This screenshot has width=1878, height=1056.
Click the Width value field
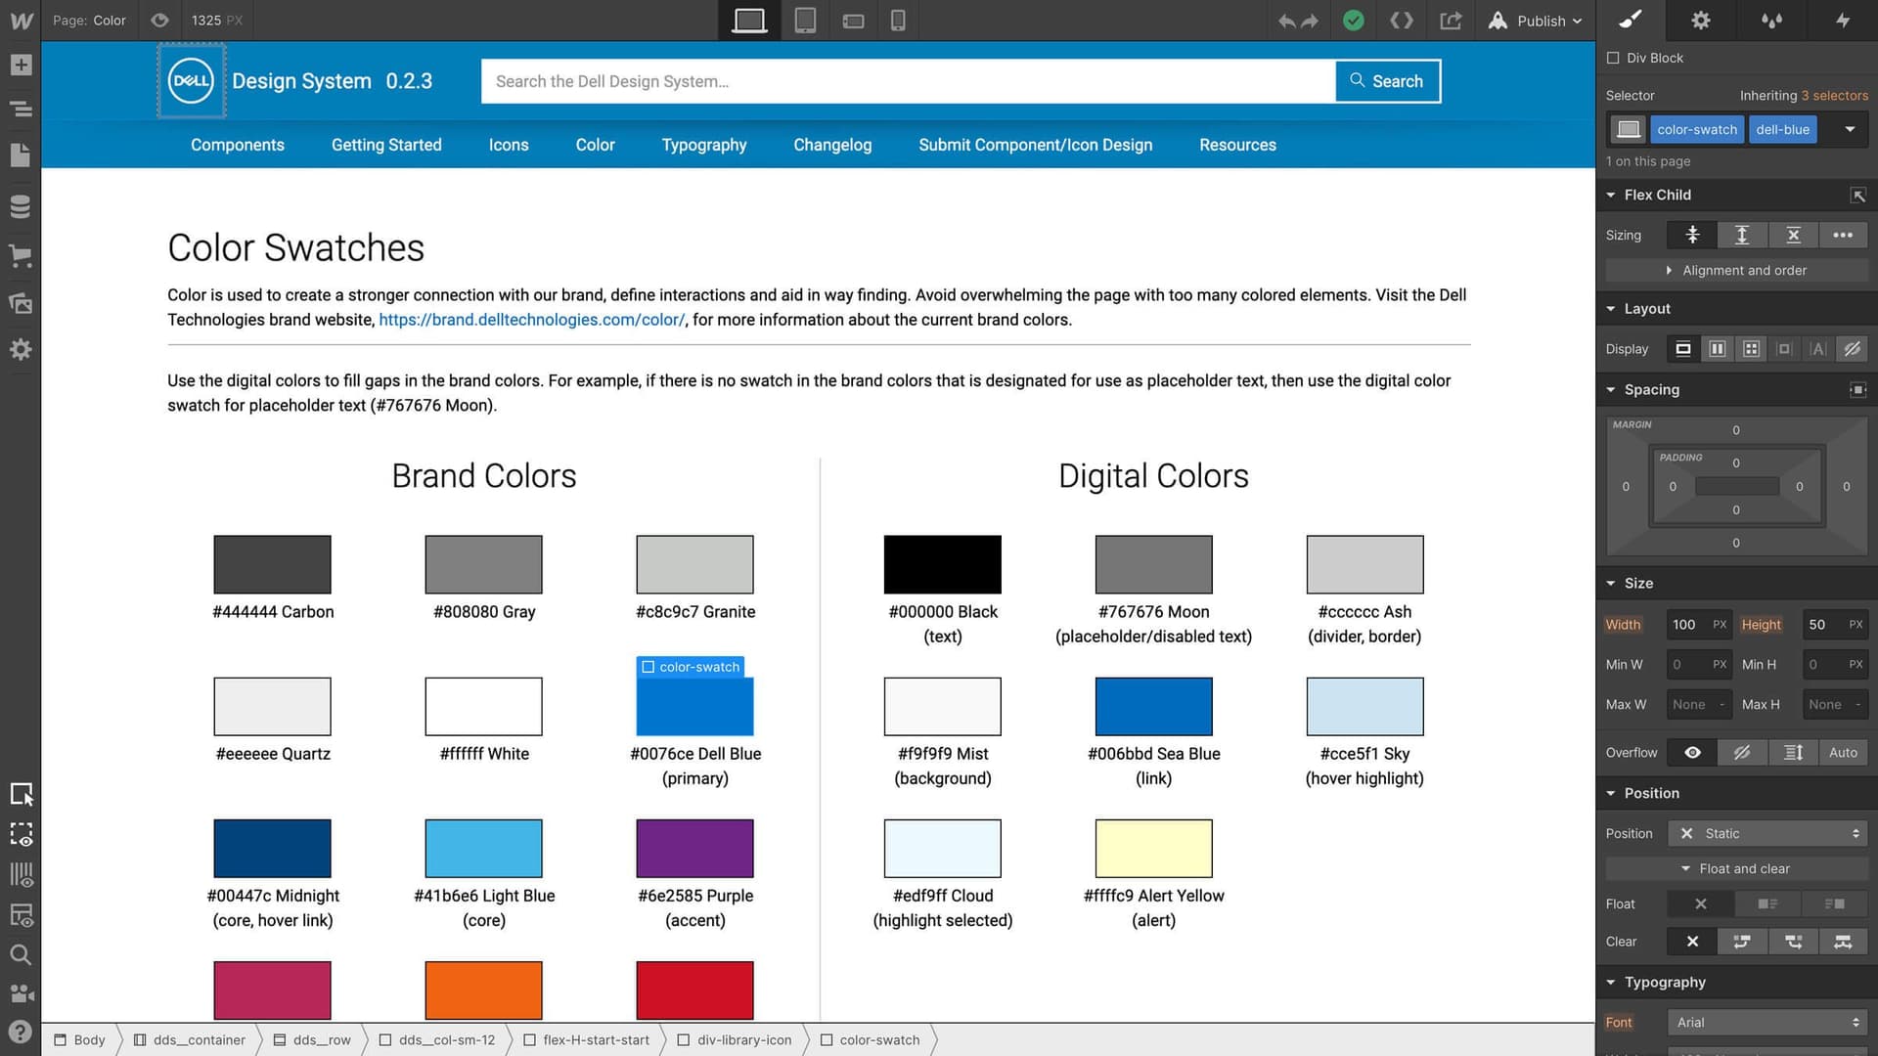tap(1699, 624)
